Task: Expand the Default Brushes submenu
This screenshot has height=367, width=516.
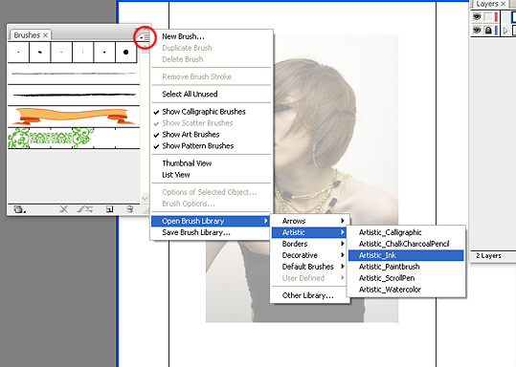Action: [308, 267]
